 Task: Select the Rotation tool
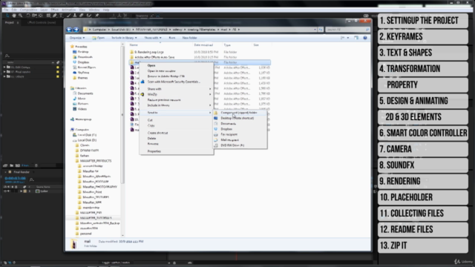click(28, 16)
